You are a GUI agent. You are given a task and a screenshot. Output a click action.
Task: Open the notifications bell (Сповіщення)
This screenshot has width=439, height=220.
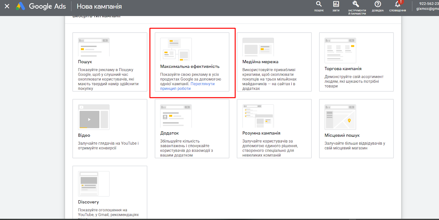click(x=398, y=7)
